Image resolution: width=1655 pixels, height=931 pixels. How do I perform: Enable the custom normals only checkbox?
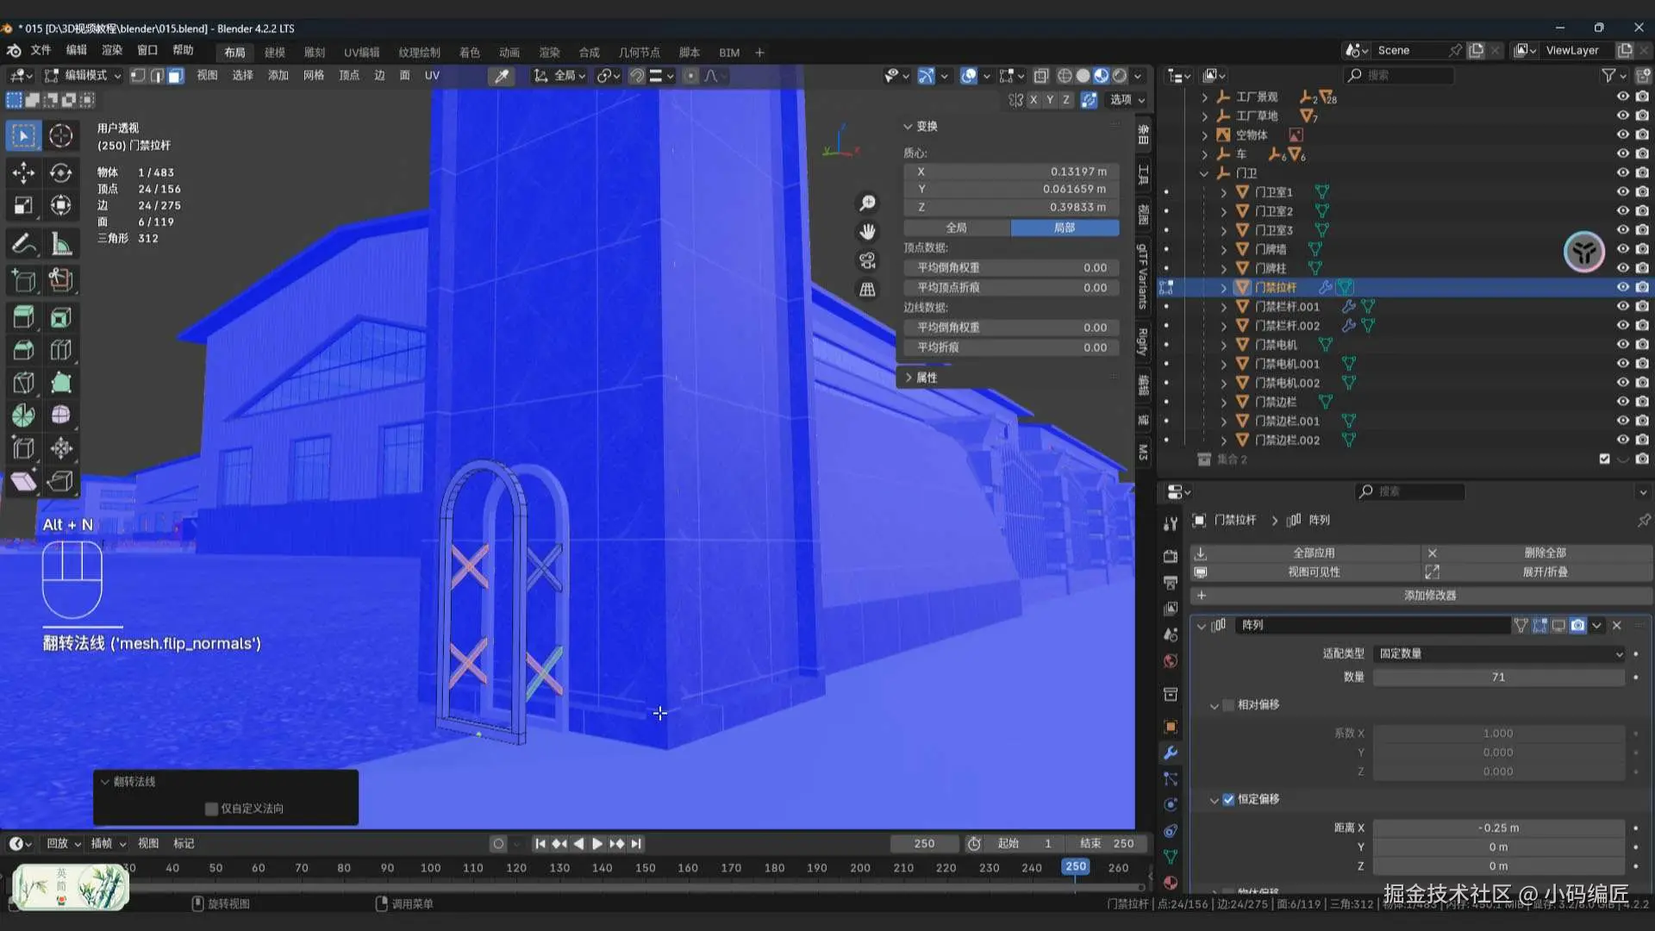click(211, 809)
